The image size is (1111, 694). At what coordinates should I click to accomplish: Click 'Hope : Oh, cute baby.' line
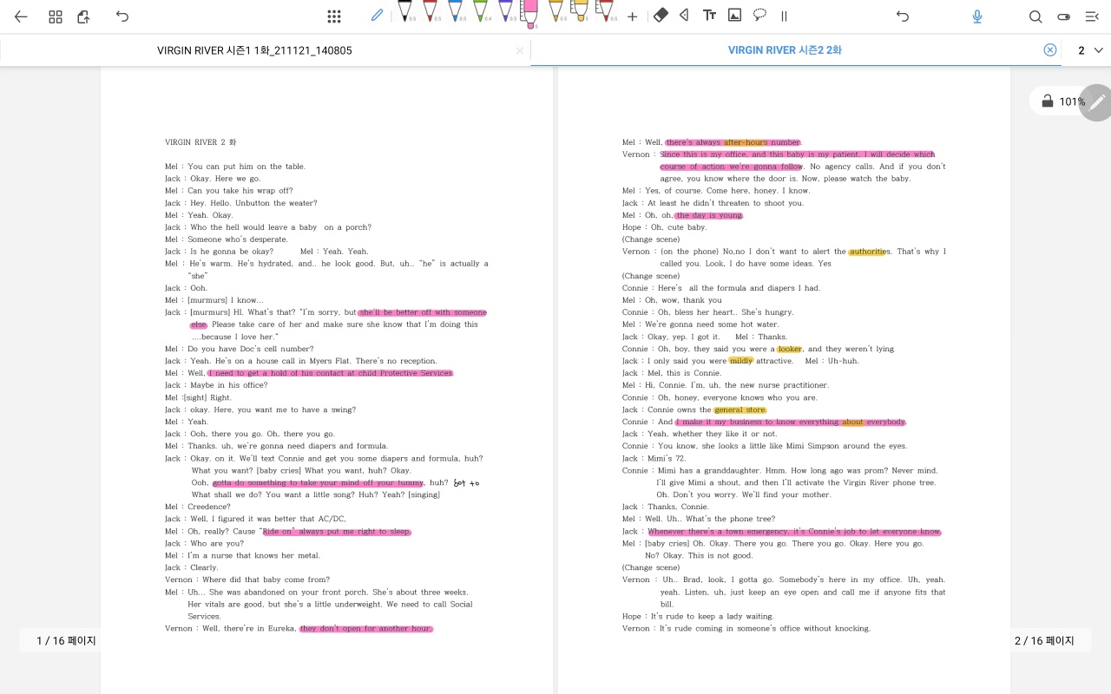(x=665, y=227)
